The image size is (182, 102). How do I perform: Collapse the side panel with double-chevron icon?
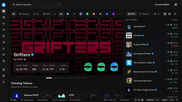(x=175, y=14)
